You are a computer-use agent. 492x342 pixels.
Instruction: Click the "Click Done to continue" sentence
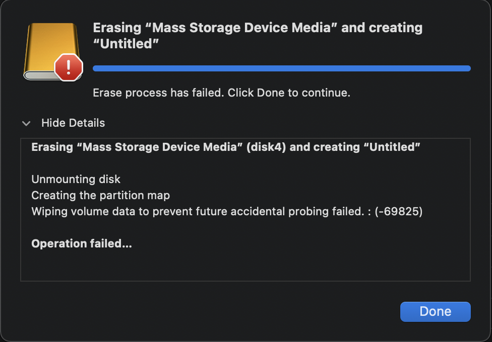289,93
